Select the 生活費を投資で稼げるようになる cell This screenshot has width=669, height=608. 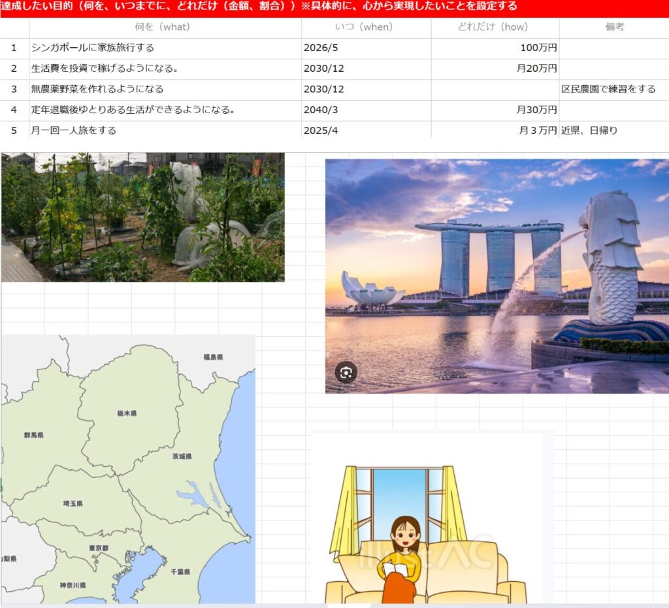pyautogui.click(x=165, y=69)
